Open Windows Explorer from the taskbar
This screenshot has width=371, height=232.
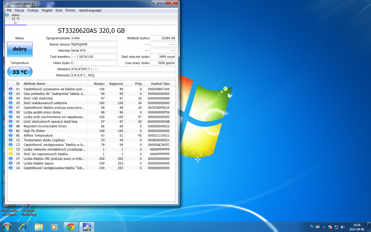pos(39,227)
